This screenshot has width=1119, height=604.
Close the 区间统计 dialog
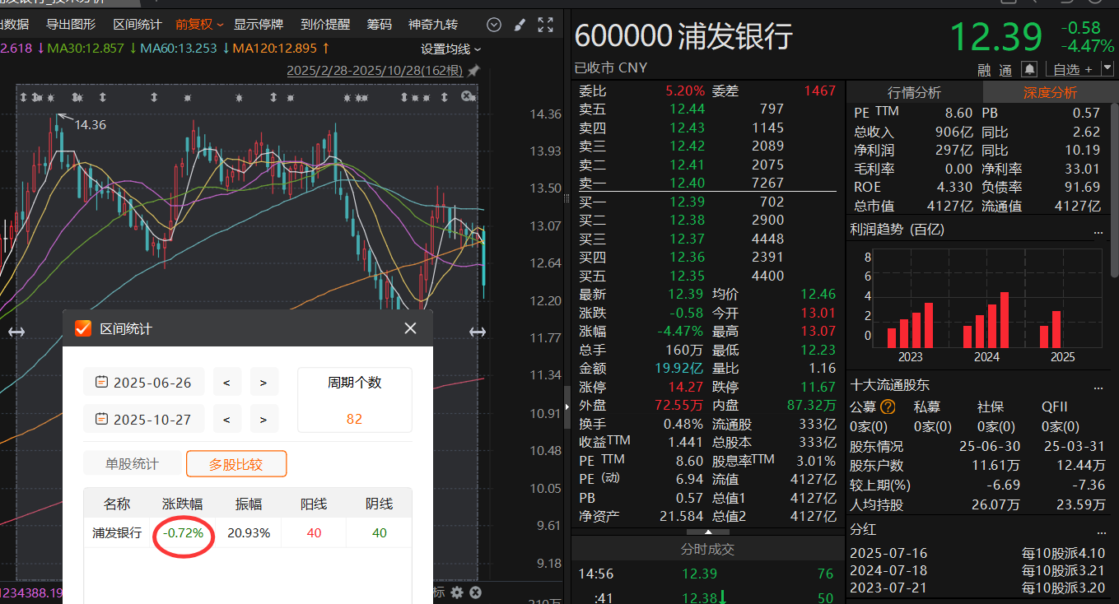[410, 329]
